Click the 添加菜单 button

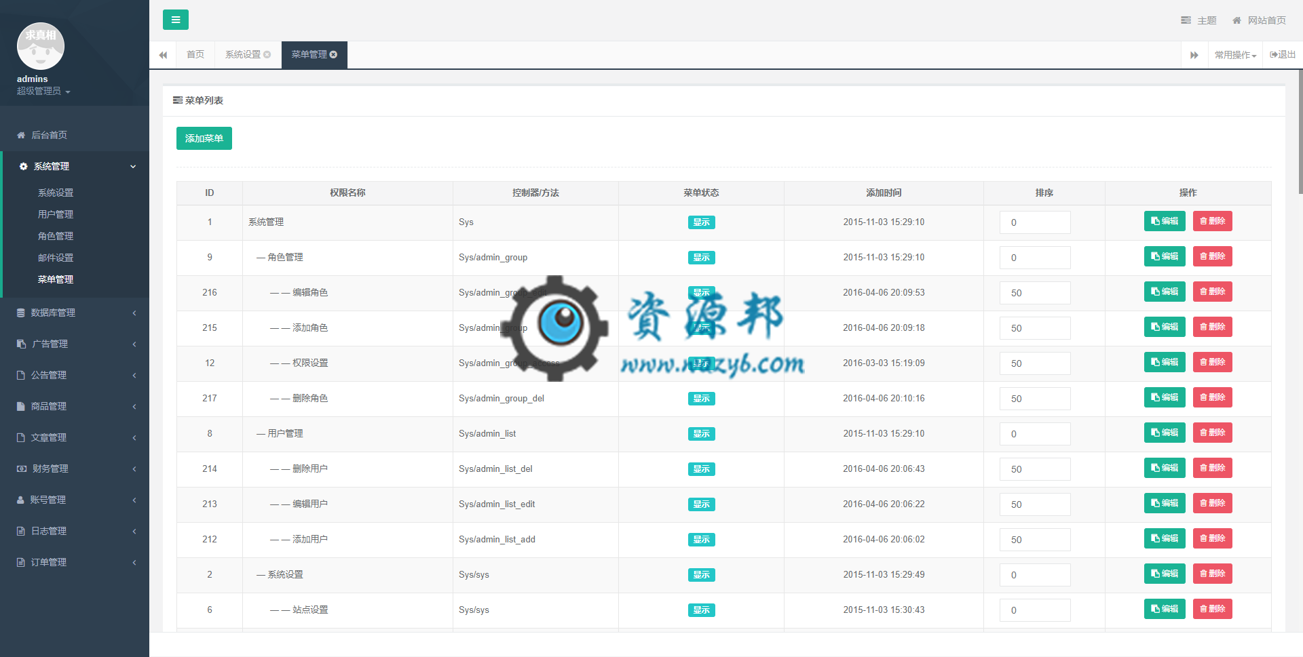pos(204,138)
